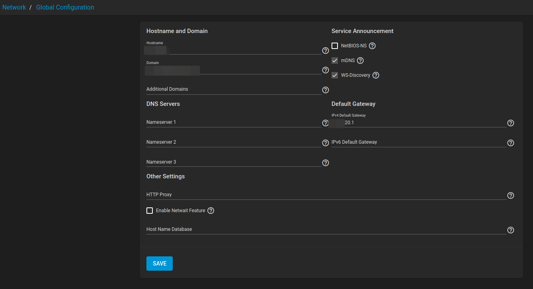The height and width of the screenshot is (289, 533).
Task: Uncheck the mDNS checkbox
Action: [x=335, y=61]
